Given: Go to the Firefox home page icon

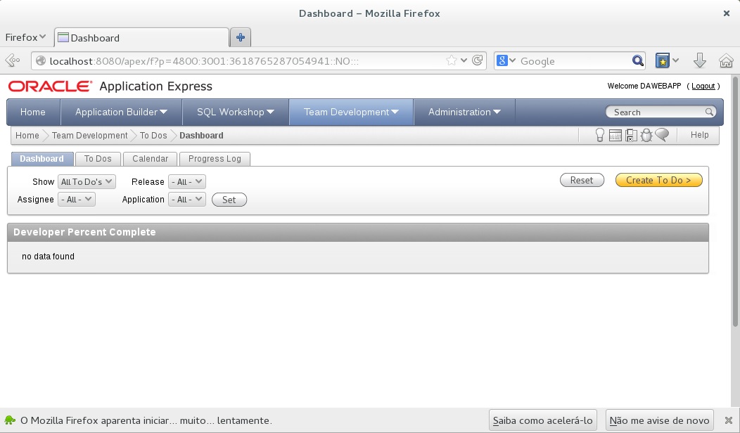Looking at the screenshot, I should [x=726, y=61].
